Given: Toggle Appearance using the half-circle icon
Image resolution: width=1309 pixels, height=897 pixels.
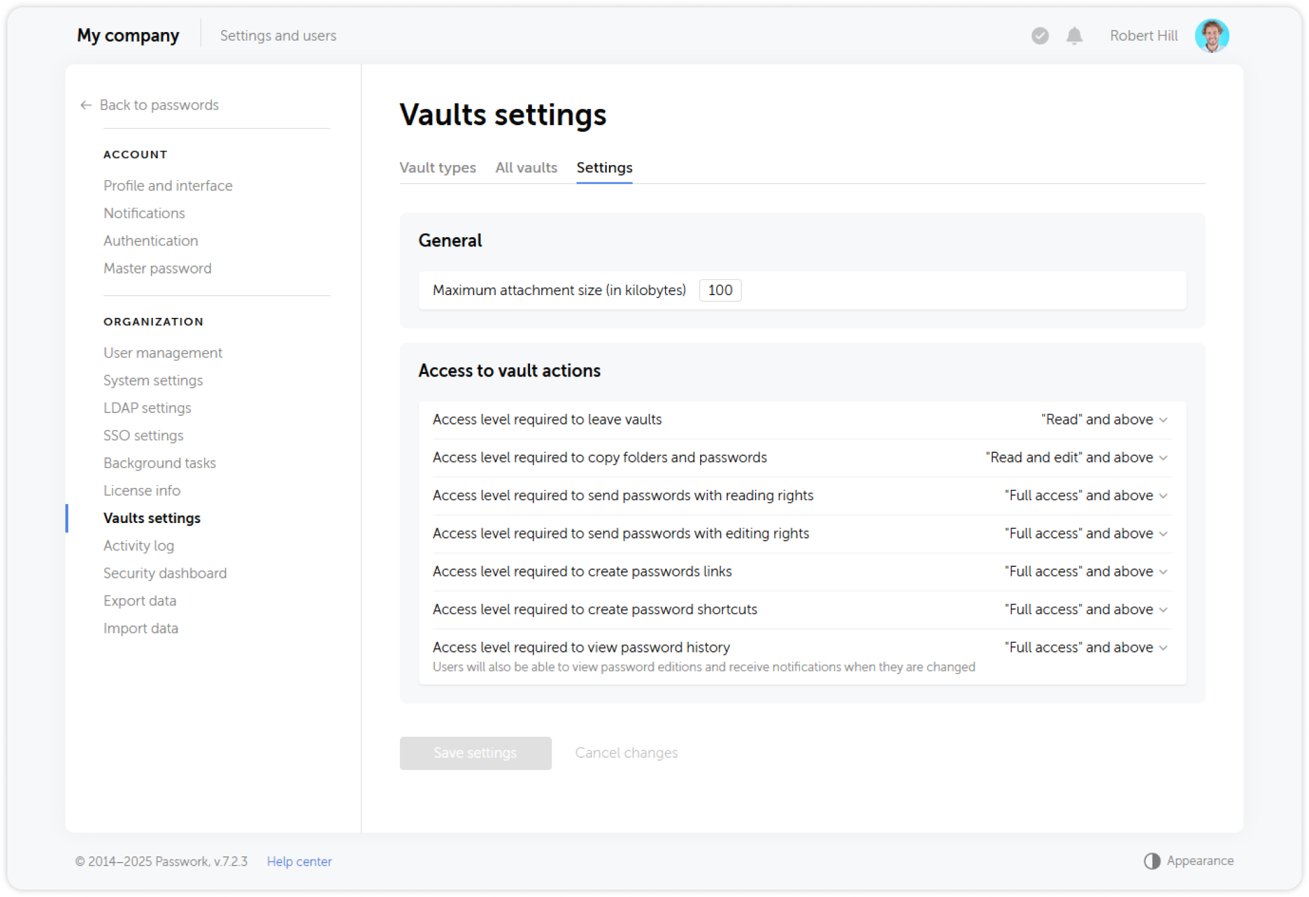Looking at the screenshot, I should (1152, 860).
